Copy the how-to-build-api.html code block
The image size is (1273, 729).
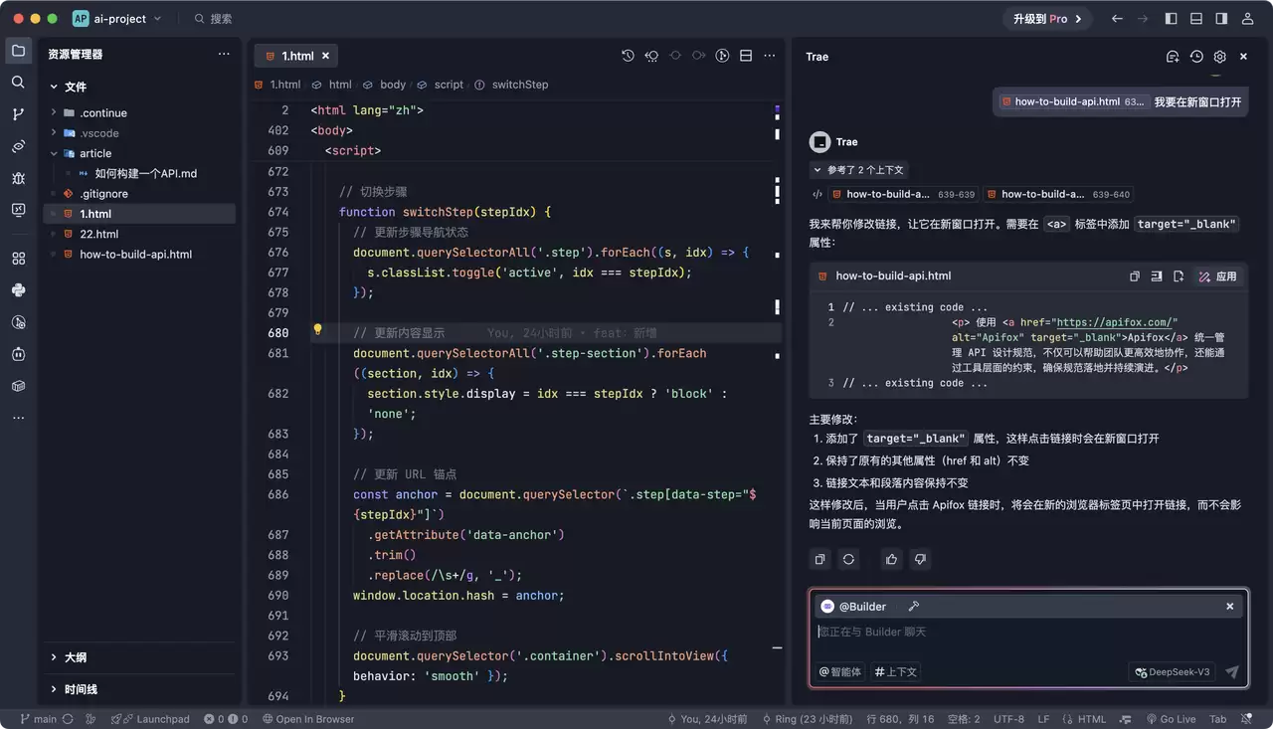1134,276
